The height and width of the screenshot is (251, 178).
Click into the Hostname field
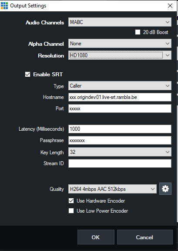point(120,97)
